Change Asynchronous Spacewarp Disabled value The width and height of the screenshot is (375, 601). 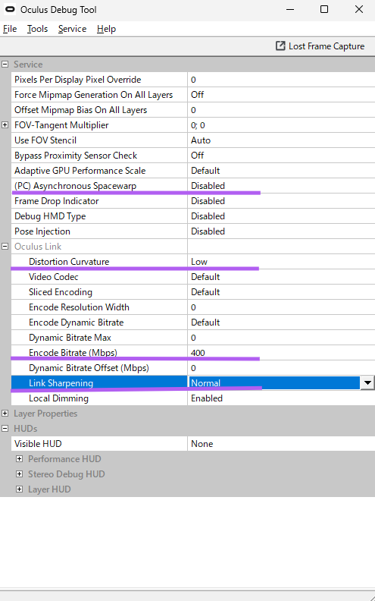tap(281, 185)
